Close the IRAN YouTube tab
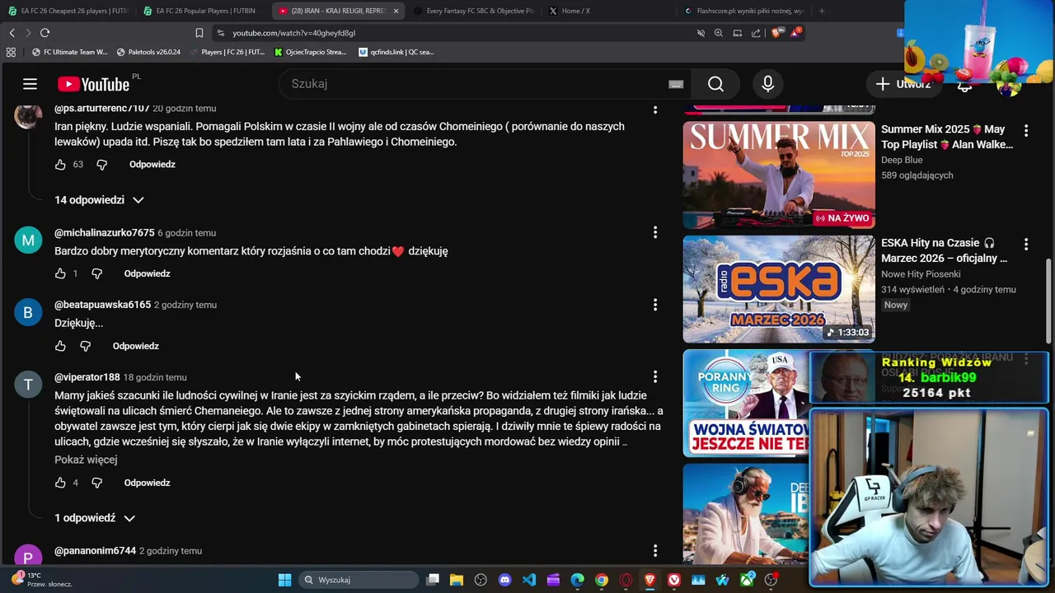This screenshot has width=1055, height=593. 396,11
